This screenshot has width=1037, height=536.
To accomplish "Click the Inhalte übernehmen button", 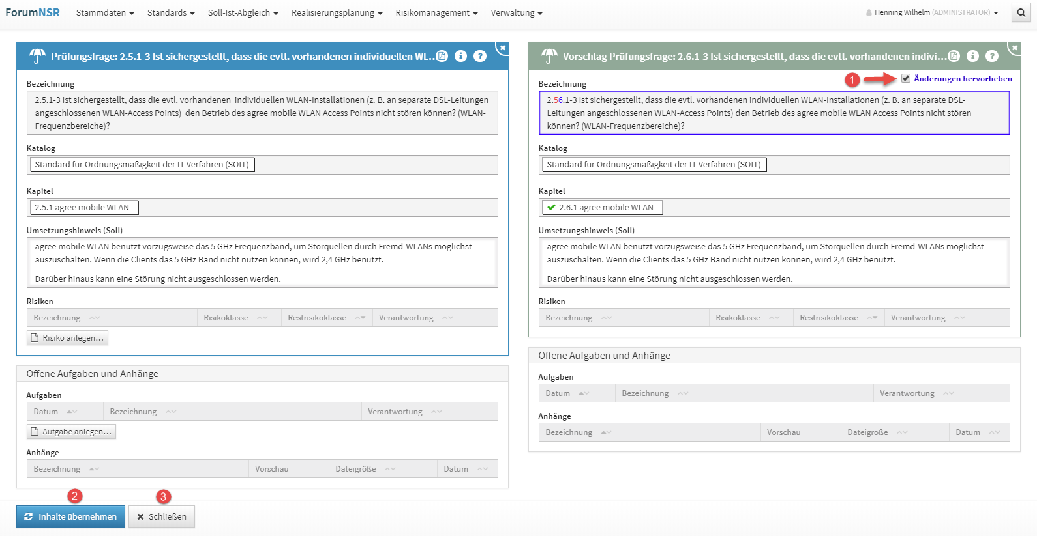I will click(70, 516).
